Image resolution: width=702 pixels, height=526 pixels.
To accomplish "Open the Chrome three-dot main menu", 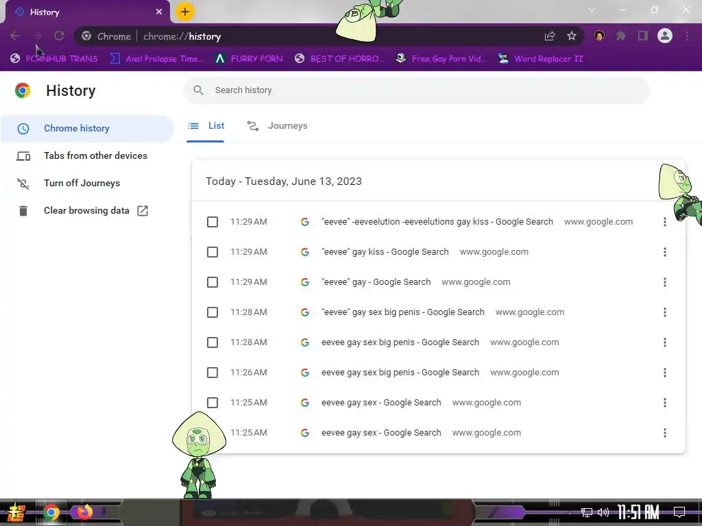I will click(687, 36).
